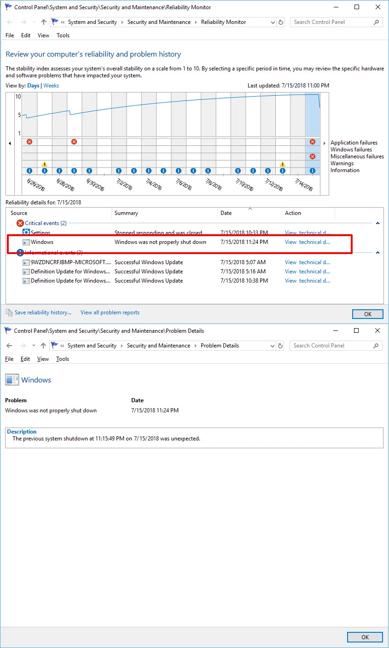Open File menu in Reliability Monitor
The height and width of the screenshot is (648, 389).
10,35
